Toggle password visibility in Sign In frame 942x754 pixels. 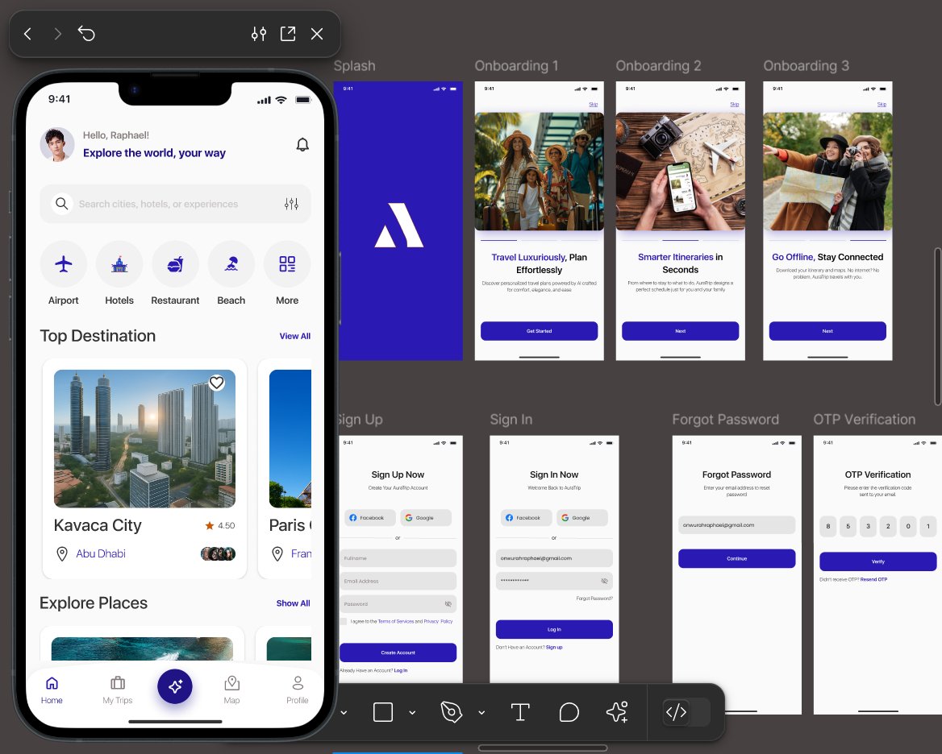click(x=604, y=581)
